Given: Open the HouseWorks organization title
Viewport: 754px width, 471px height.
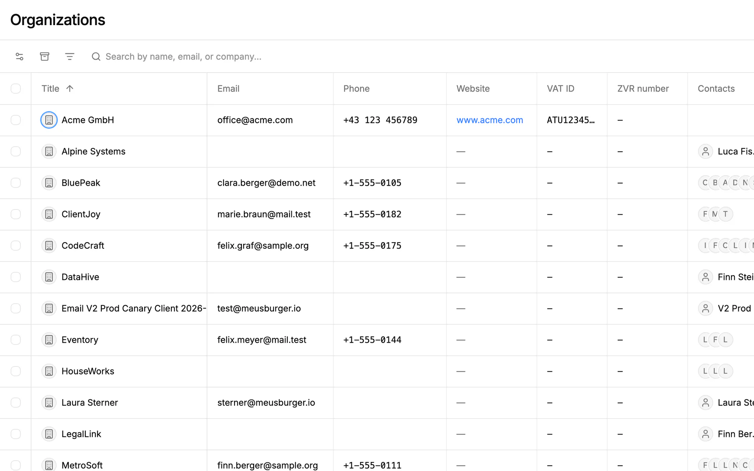Looking at the screenshot, I should click(88, 371).
